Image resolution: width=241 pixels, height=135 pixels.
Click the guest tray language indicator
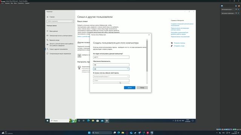[183, 121]
